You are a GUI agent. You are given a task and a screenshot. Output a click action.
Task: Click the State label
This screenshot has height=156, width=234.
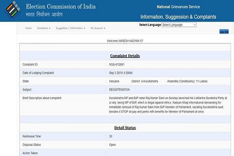point(25,81)
